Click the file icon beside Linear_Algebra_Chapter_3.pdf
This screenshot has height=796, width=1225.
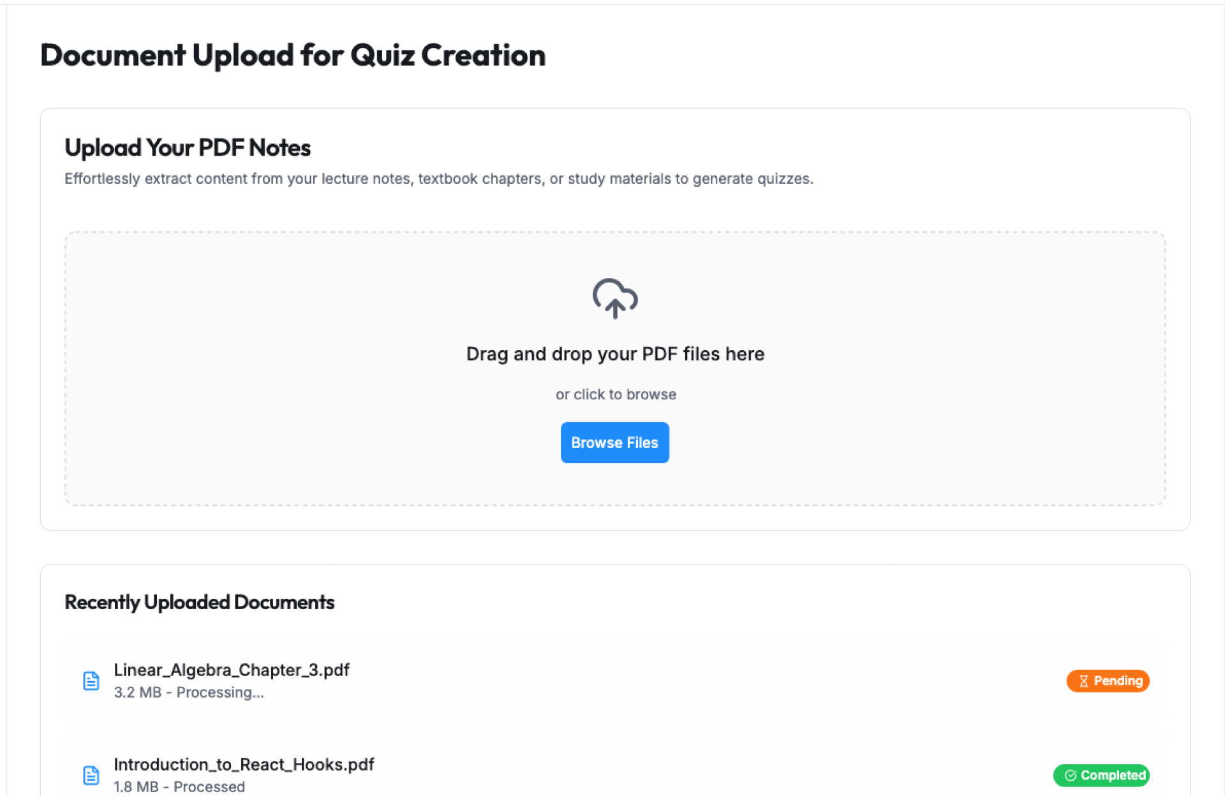click(x=91, y=681)
